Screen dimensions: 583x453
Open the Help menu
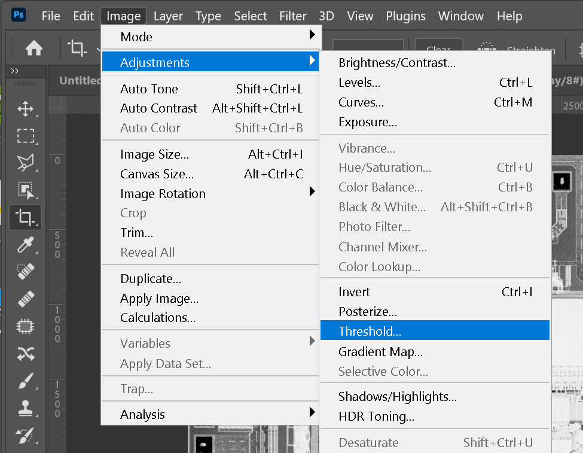coord(509,16)
